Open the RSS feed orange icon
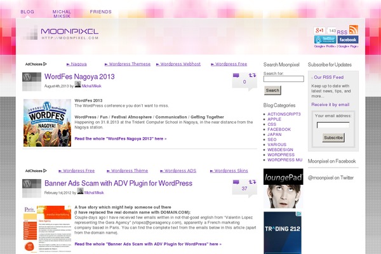Image resolution: width=381 pixels, height=254 pixels. (354, 30)
